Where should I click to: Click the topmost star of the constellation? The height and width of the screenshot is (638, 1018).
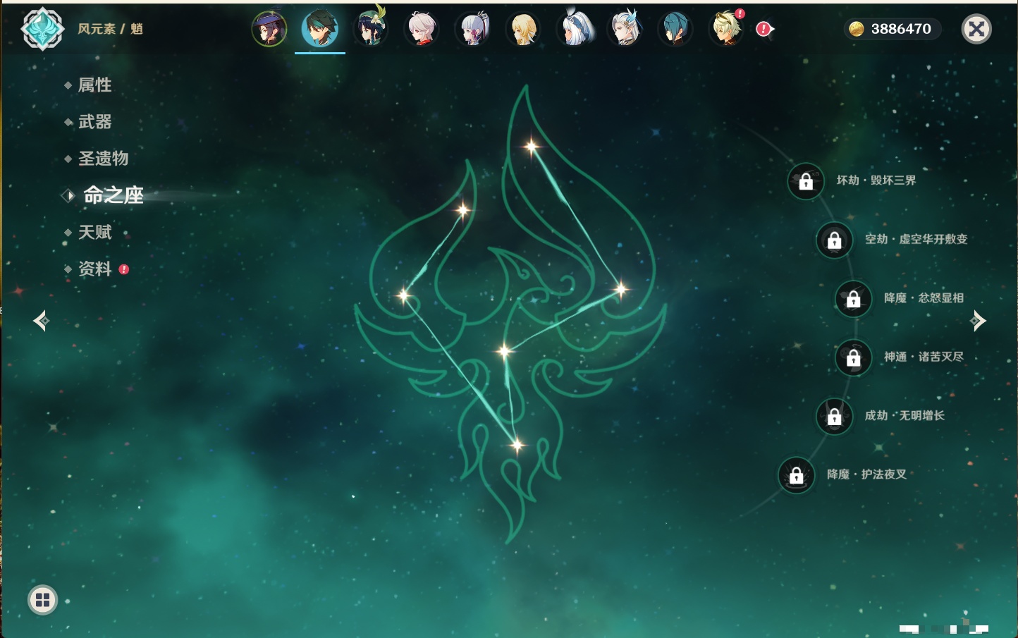[532, 147]
